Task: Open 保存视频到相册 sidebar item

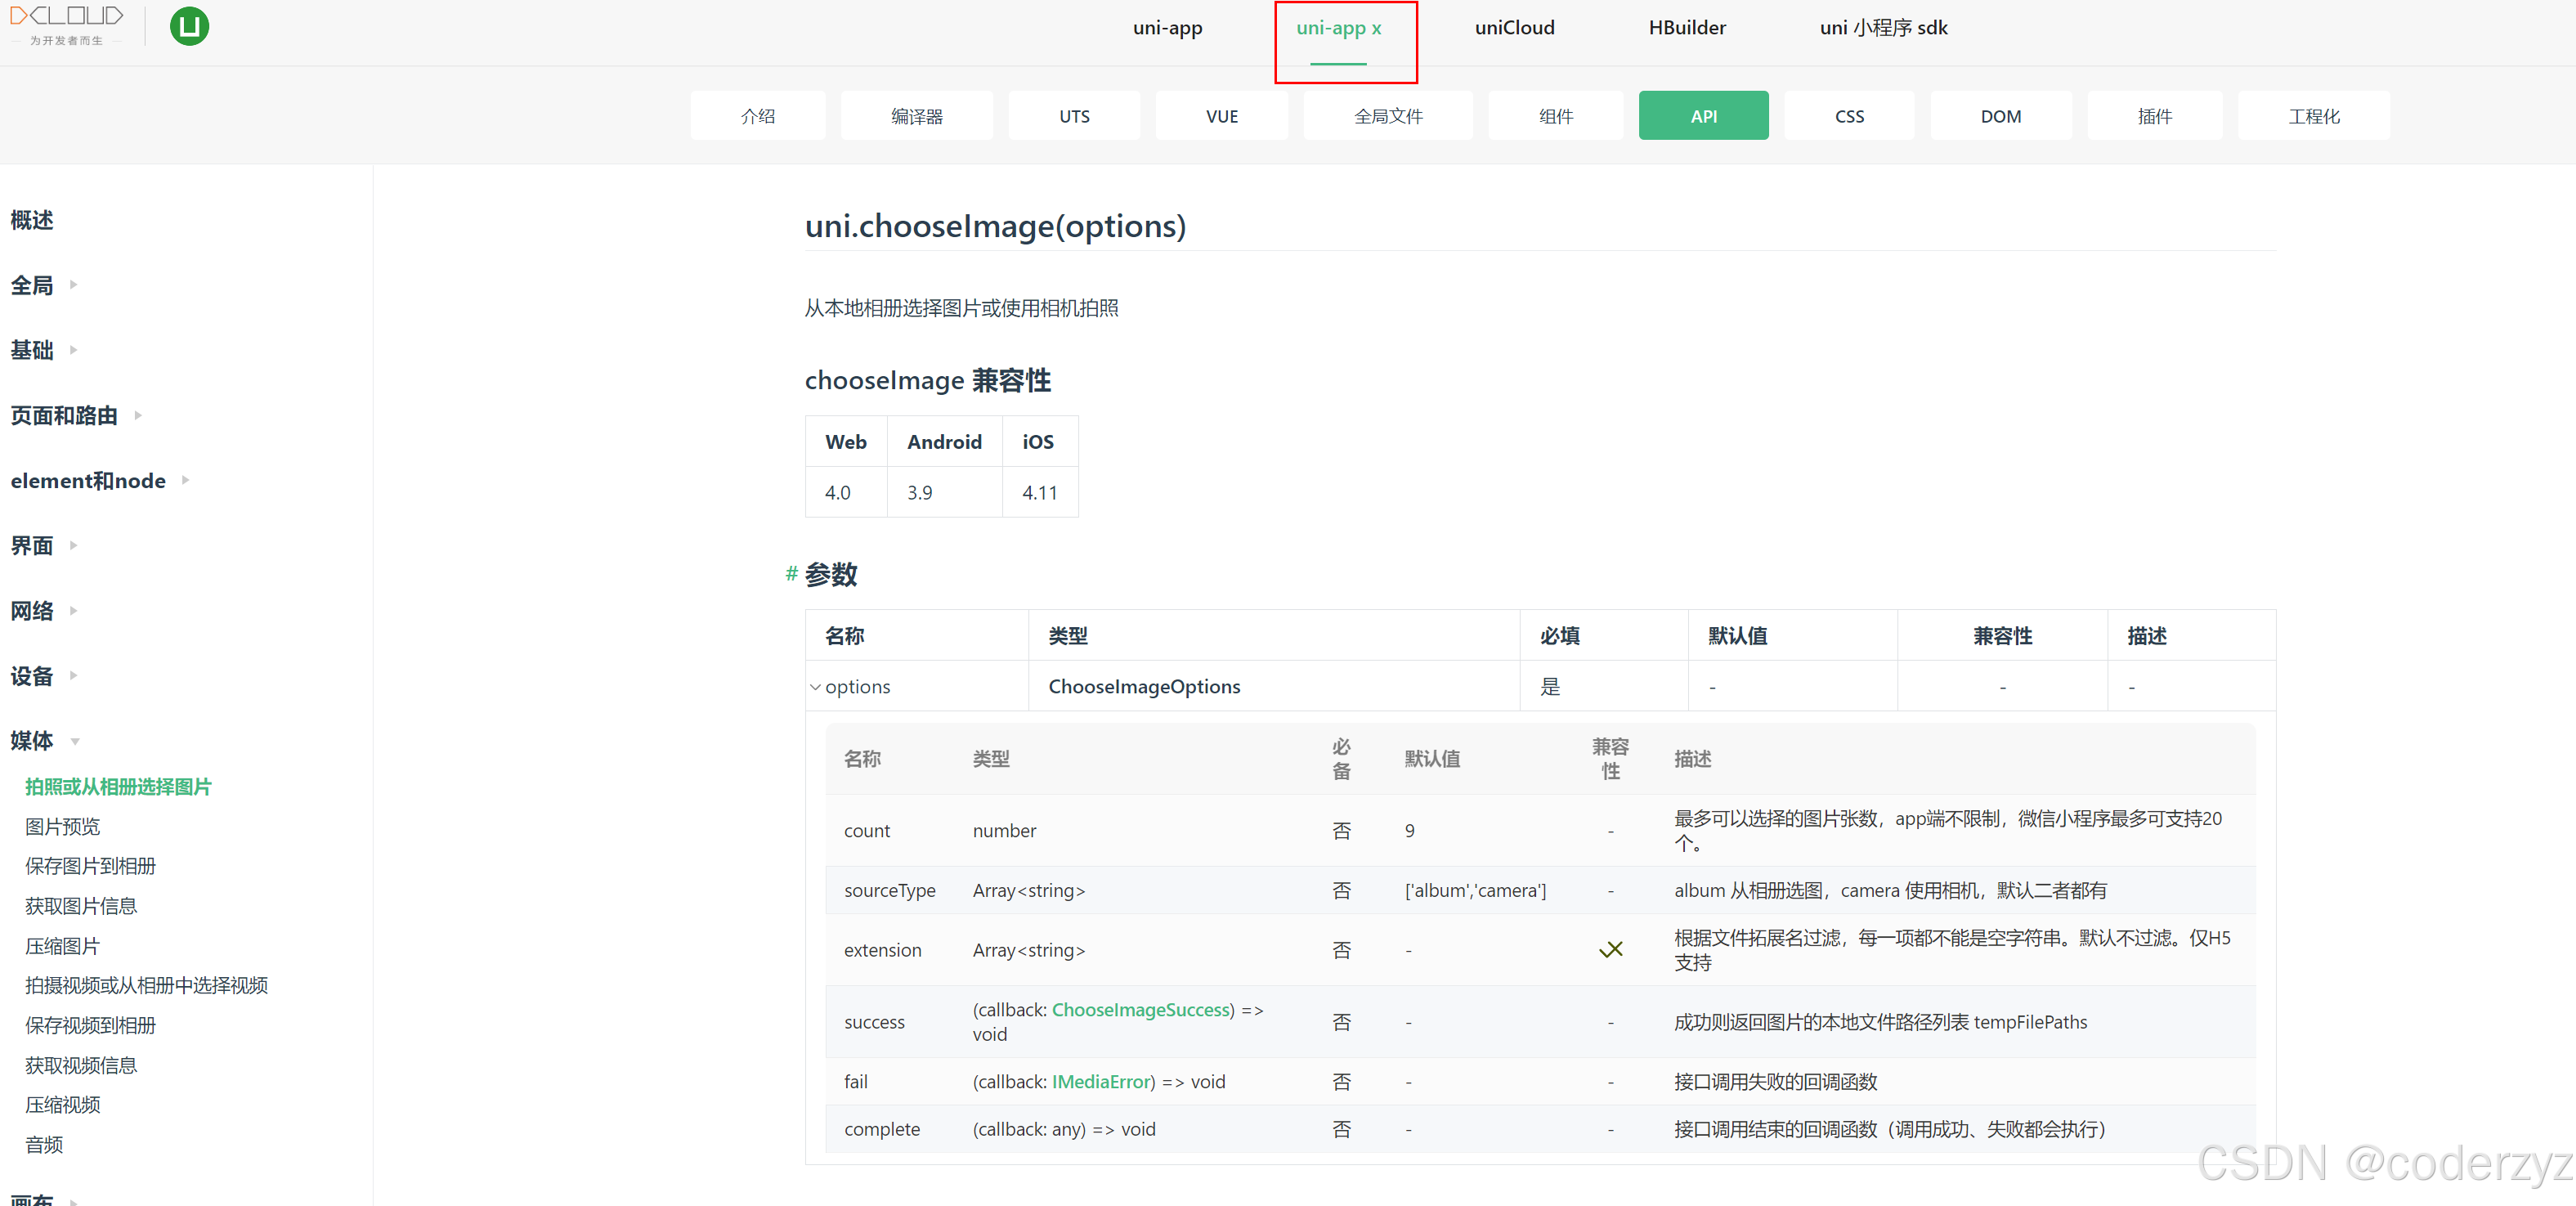Action: pyautogui.click(x=90, y=1026)
